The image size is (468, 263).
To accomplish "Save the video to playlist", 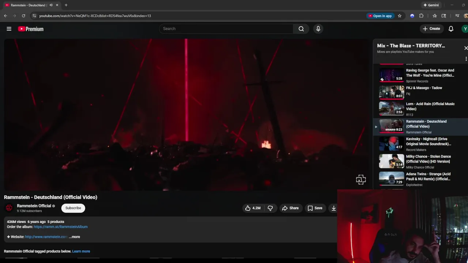I will coord(315,208).
